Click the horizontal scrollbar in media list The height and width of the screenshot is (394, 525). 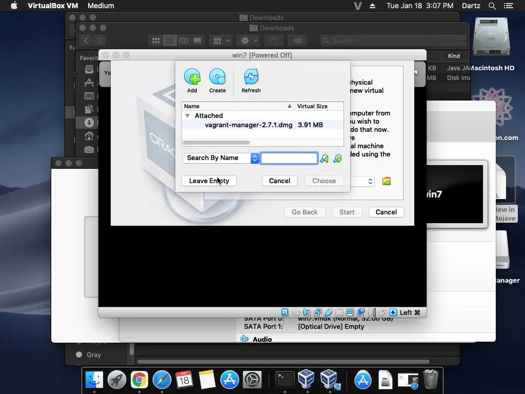tap(216, 143)
